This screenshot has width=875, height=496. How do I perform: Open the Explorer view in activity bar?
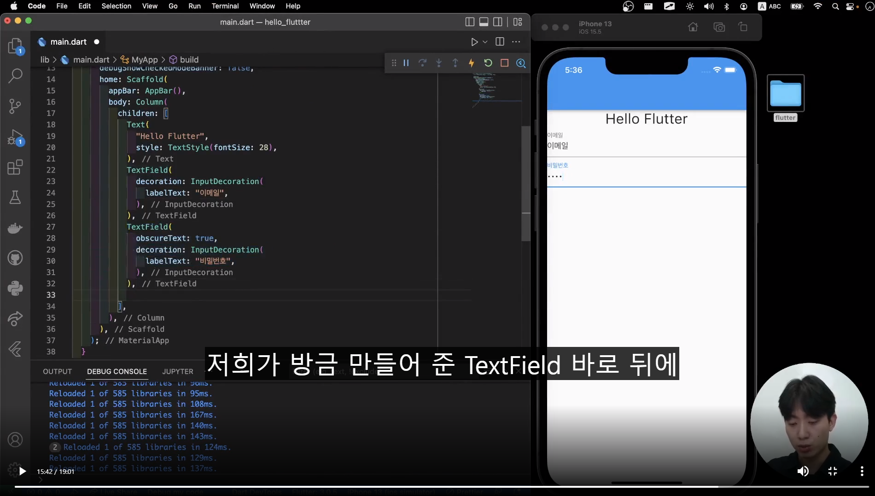point(15,46)
